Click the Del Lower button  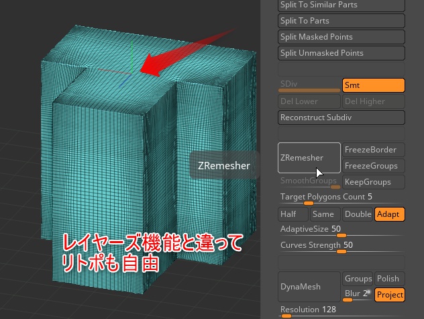(x=309, y=101)
